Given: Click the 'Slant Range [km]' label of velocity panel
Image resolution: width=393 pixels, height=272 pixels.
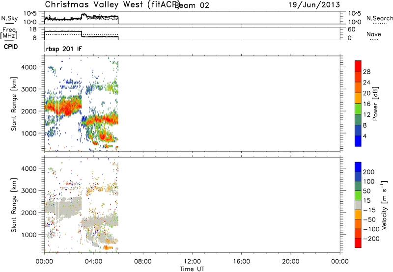Looking at the screenshot, I should pyautogui.click(x=14, y=205).
